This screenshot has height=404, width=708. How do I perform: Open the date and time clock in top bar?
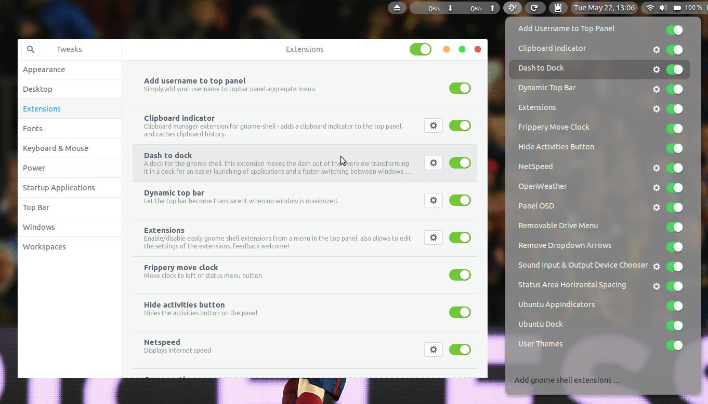point(605,8)
